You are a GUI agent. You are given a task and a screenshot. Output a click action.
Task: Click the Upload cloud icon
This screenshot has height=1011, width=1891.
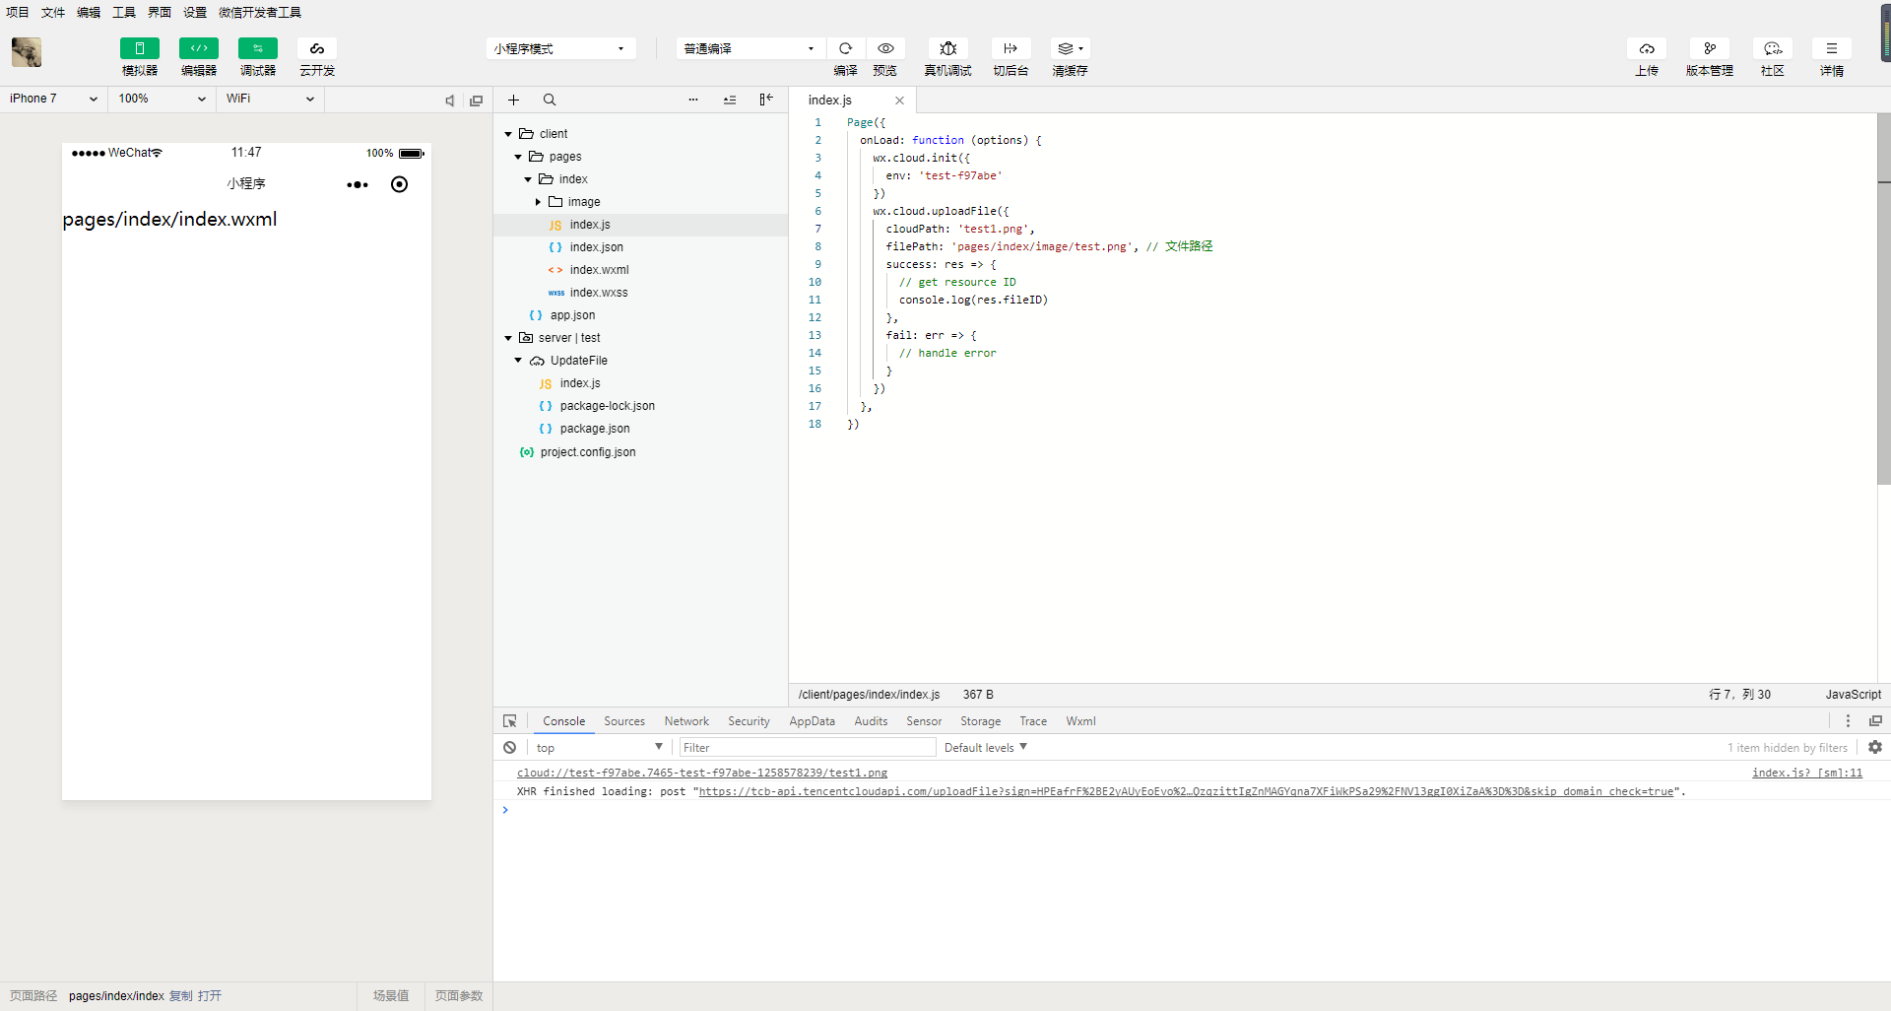point(1646,48)
